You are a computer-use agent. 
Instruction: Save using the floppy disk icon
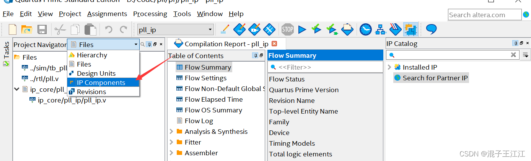coord(41,29)
